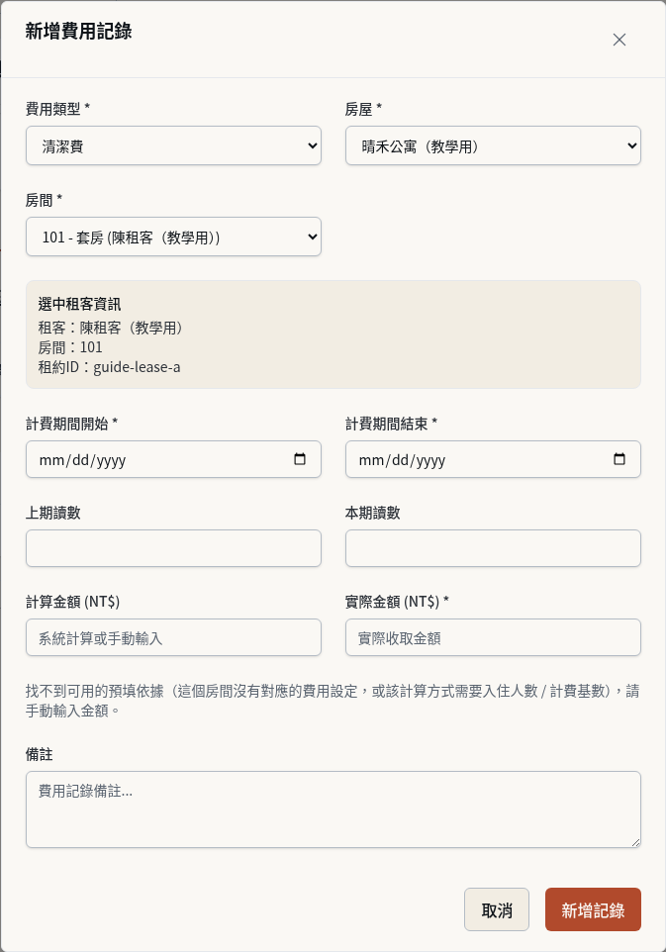Open the 房屋 dropdown showing 晴禾公寓
This screenshot has width=666, height=952.
coord(493,145)
